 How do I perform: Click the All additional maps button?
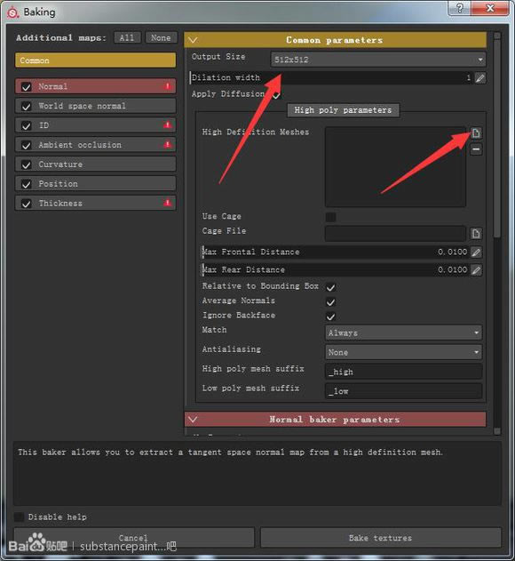pyautogui.click(x=127, y=37)
